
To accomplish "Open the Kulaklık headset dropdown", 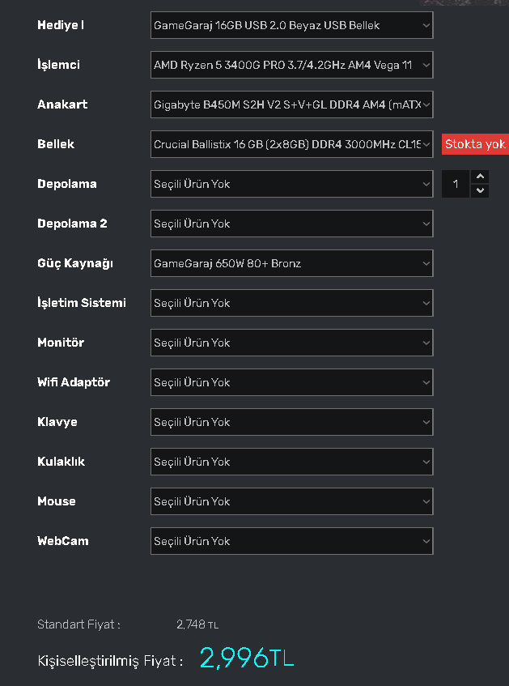I will click(291, 462).
